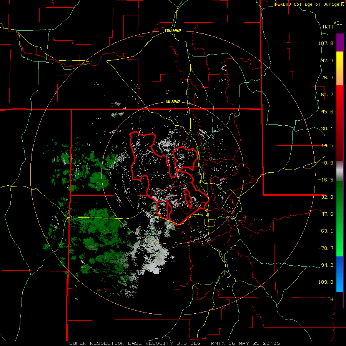Screen dimensions: 346x346
Task: Click the 45.6 velocity scale value
Action: (x=327, y=111)
